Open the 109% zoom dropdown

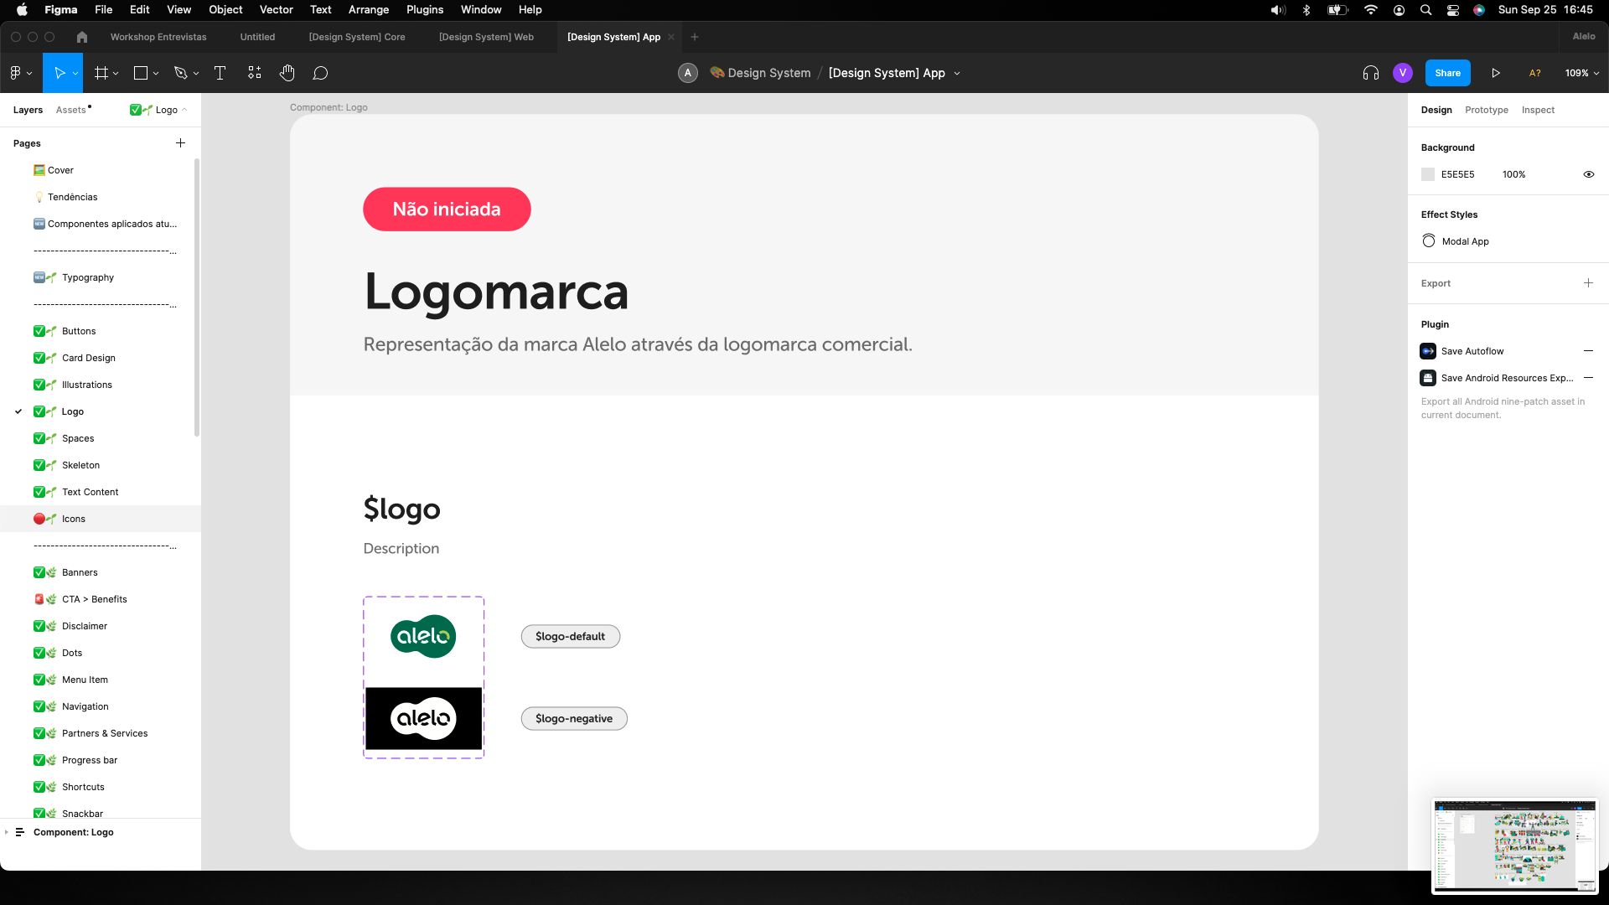1581,73
